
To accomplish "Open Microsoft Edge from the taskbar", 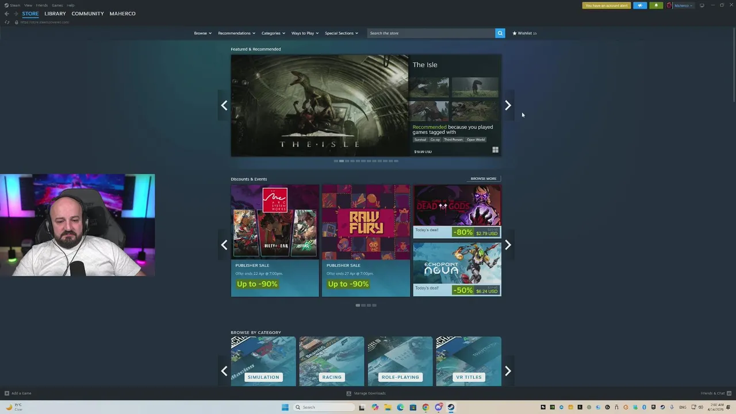I will (x=400, y=407).
